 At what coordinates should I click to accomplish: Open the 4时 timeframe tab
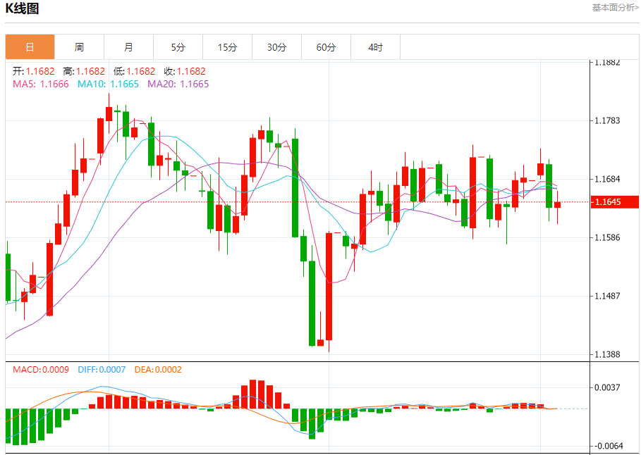click(375, 47)
